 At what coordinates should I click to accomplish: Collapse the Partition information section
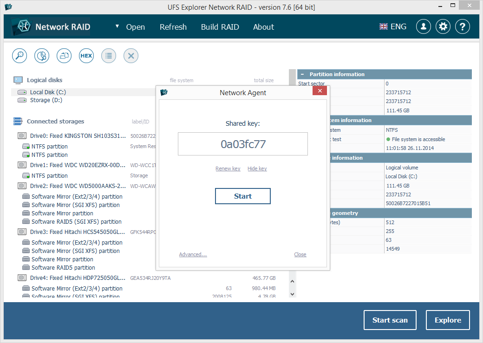(302, 74)
